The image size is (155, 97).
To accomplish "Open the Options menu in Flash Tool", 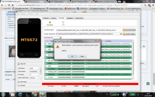I will [23, 14].
